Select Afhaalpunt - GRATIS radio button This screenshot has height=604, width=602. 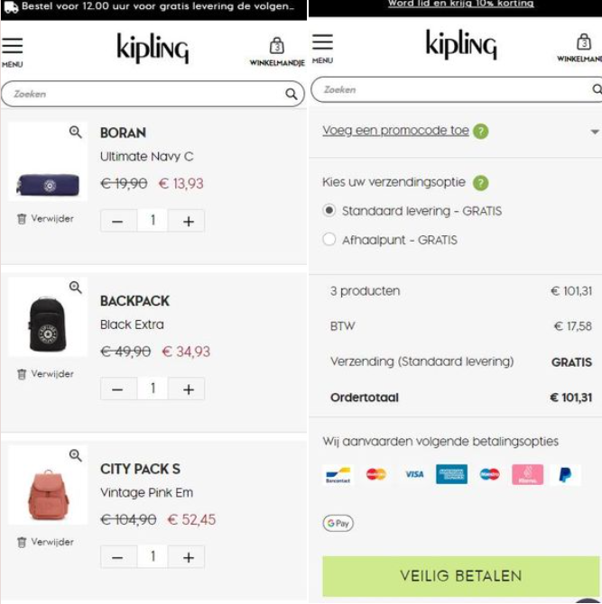click(x=329, y=239)
